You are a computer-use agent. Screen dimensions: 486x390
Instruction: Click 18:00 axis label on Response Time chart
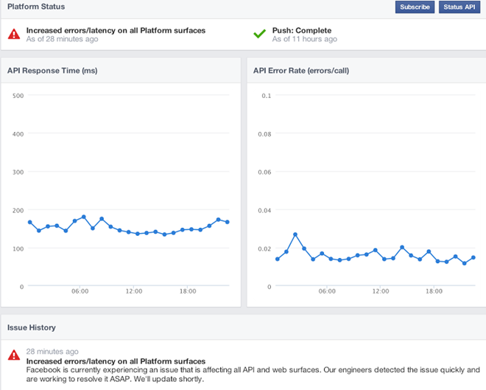click(x=187, y=291)
